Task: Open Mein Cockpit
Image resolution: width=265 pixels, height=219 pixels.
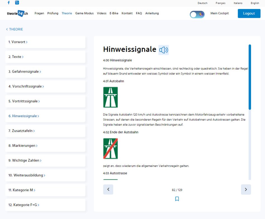Action: click(220, 13)
